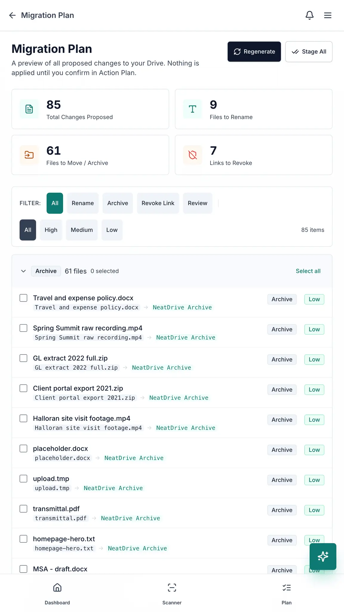This screenshot has height=612, width=344.
Task: Click the 85 items count text
Action: [313, 230]
